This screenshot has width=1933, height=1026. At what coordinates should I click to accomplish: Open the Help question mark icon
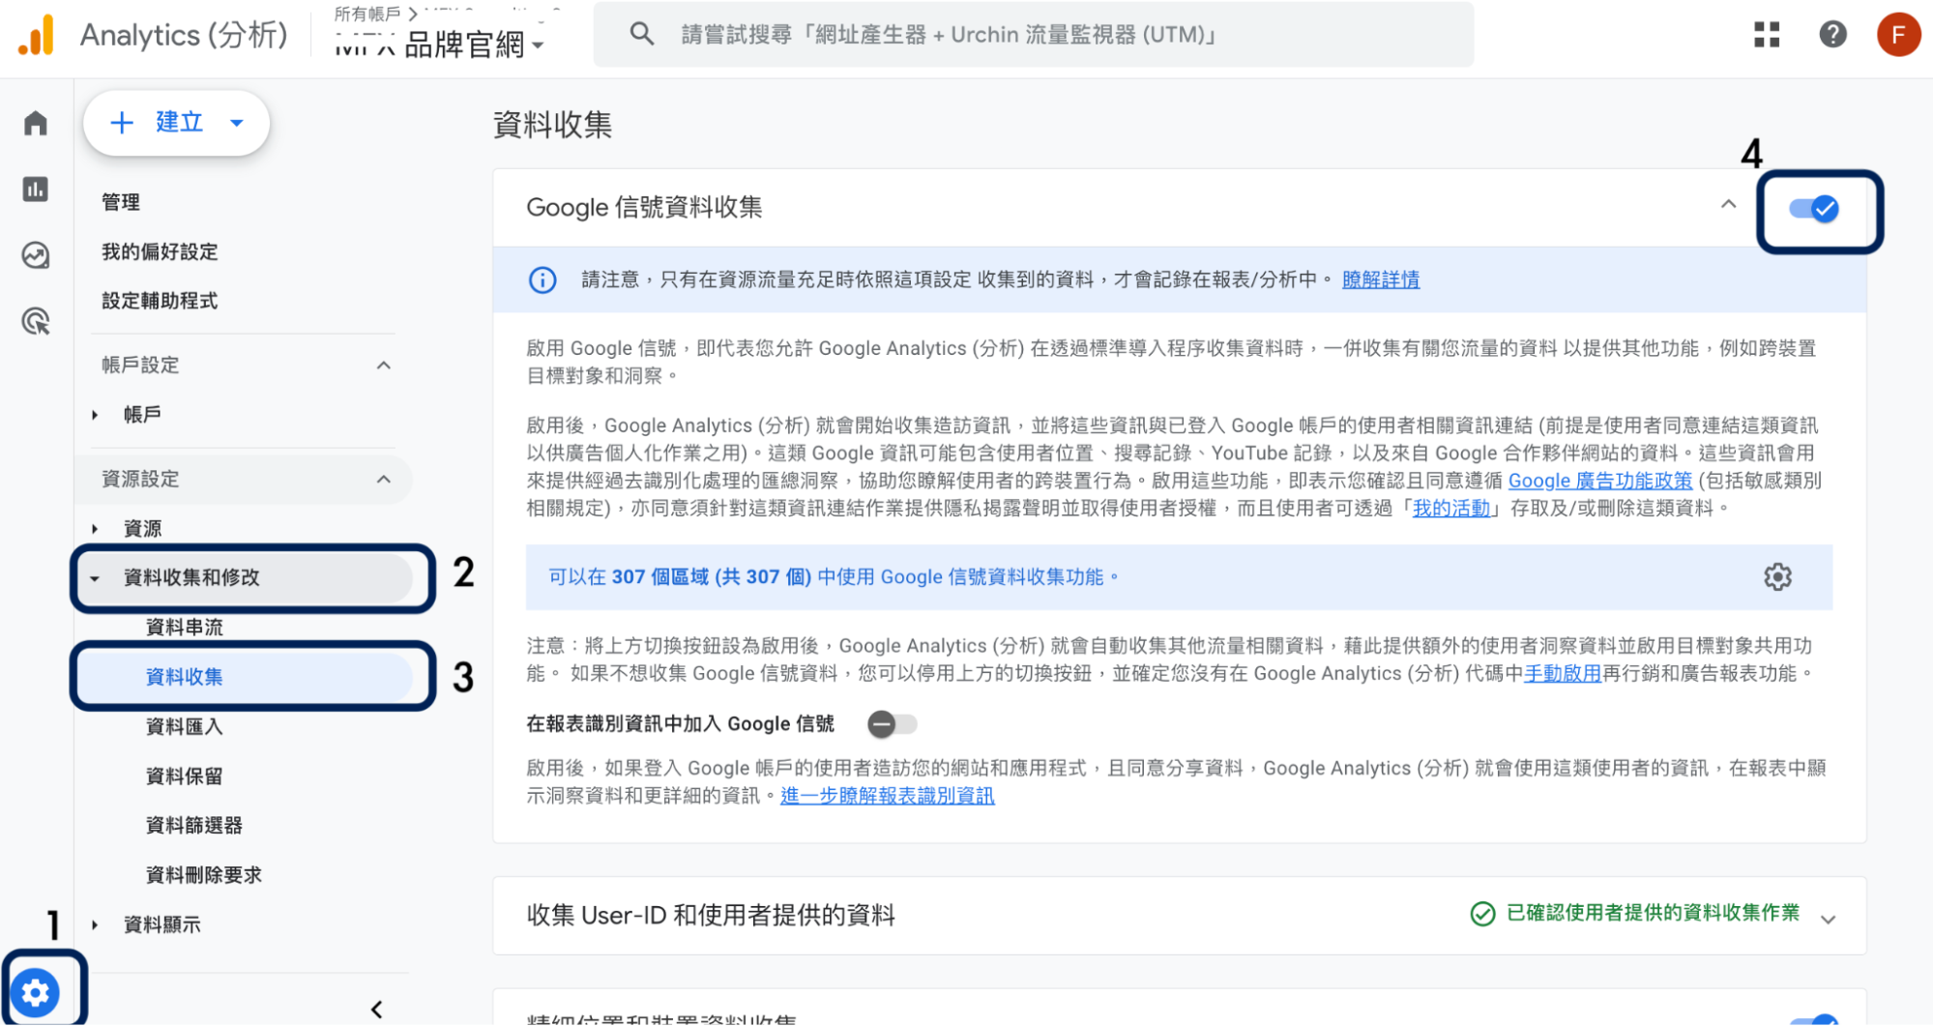(1832, 35)
